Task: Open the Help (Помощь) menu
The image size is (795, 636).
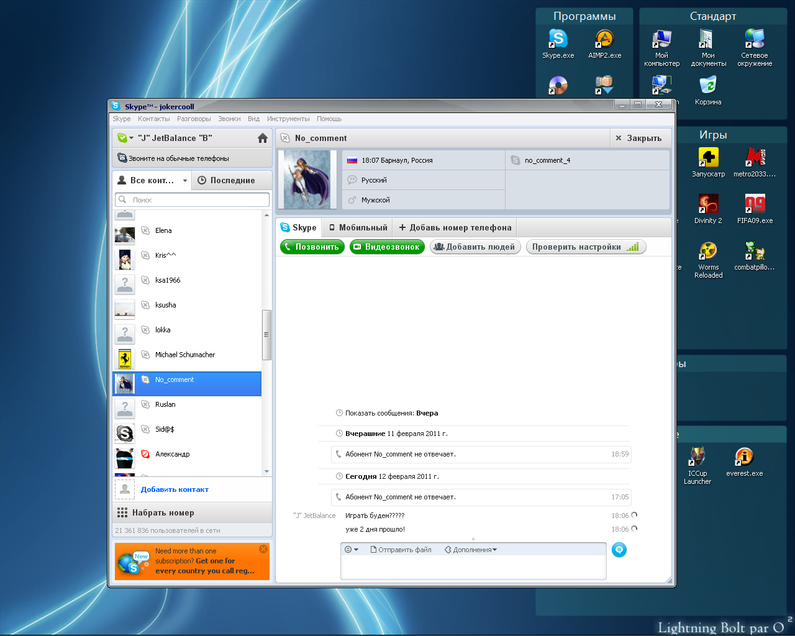Action: [x=329, y=119]
